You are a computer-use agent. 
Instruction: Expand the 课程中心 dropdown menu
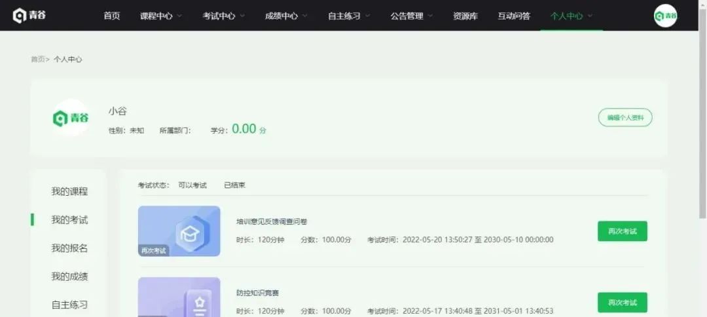161,16
